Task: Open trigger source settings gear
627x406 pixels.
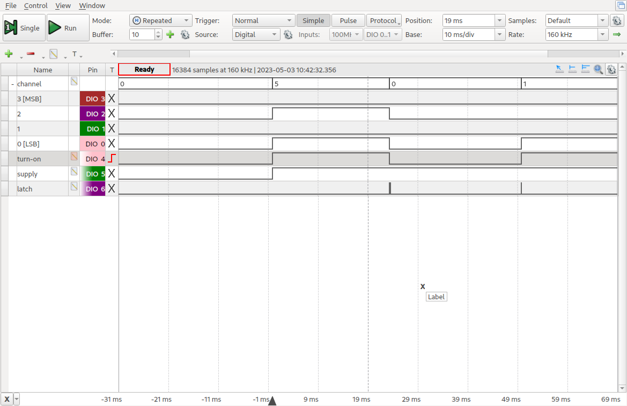Action: pos(288,35)
